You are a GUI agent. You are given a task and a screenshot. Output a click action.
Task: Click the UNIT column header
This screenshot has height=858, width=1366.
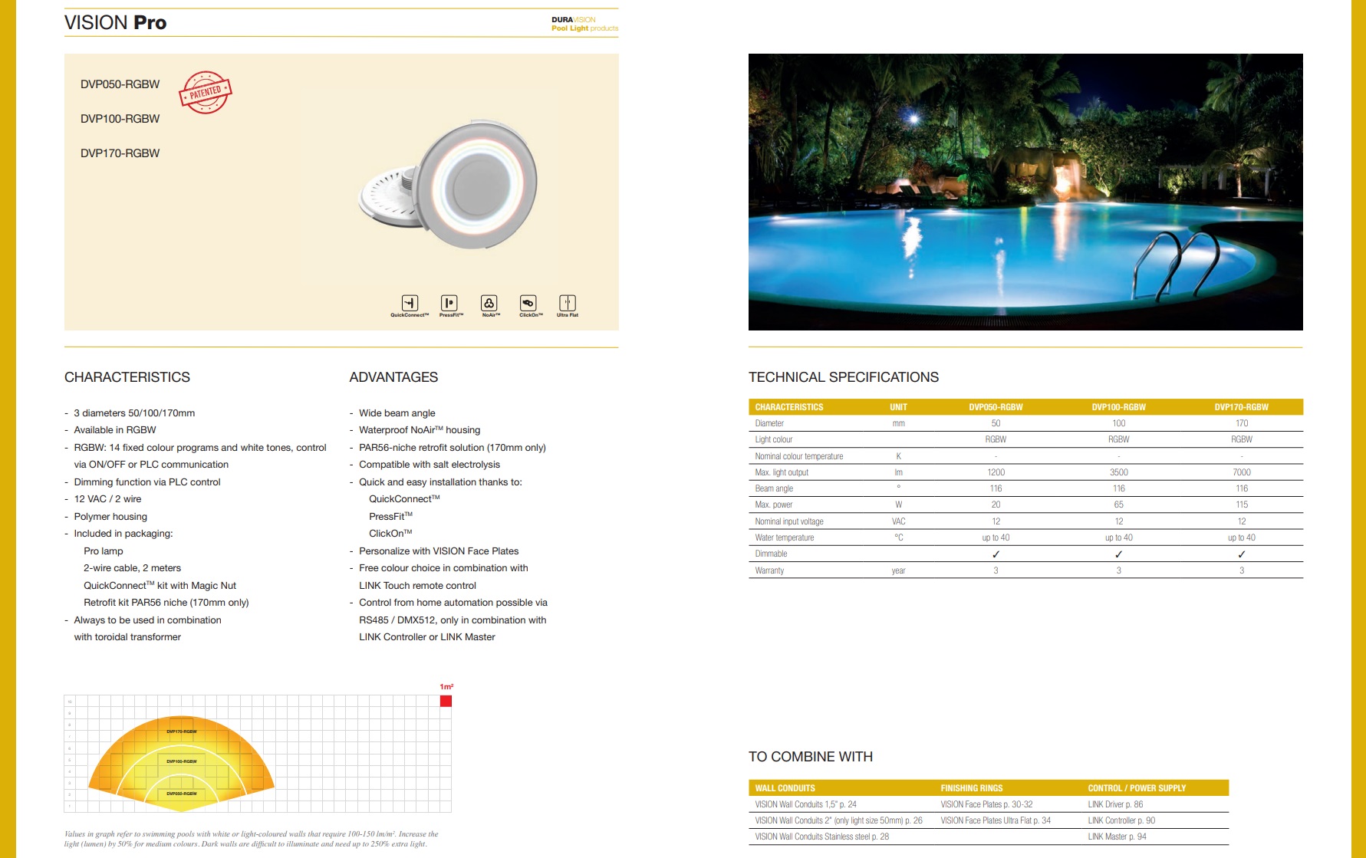(x=898, y=407)
